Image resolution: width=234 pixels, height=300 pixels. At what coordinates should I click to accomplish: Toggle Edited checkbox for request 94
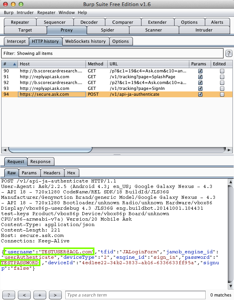pos(222,94)
